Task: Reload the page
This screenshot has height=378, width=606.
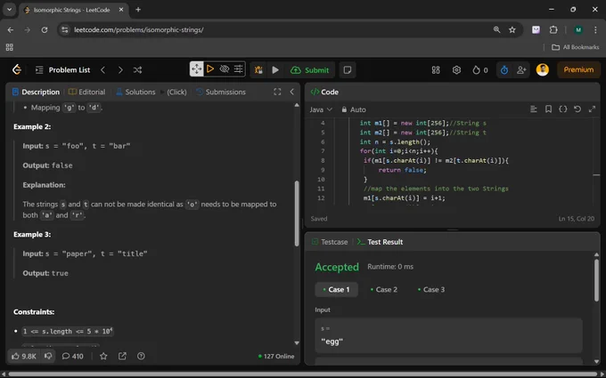Action: (45, 29)
